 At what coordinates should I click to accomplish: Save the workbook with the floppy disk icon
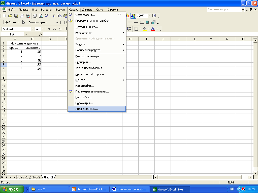16,16
